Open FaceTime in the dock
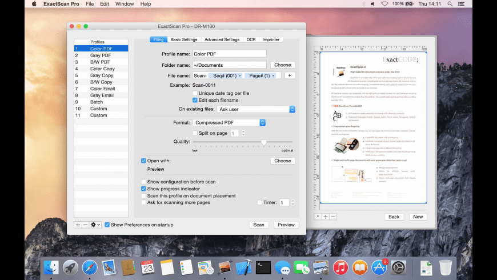 [x=302, y=267]
